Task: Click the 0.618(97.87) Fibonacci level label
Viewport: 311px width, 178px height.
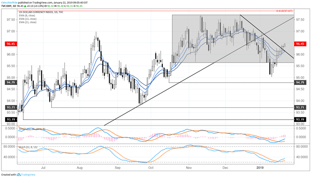Action: point(284,10)
